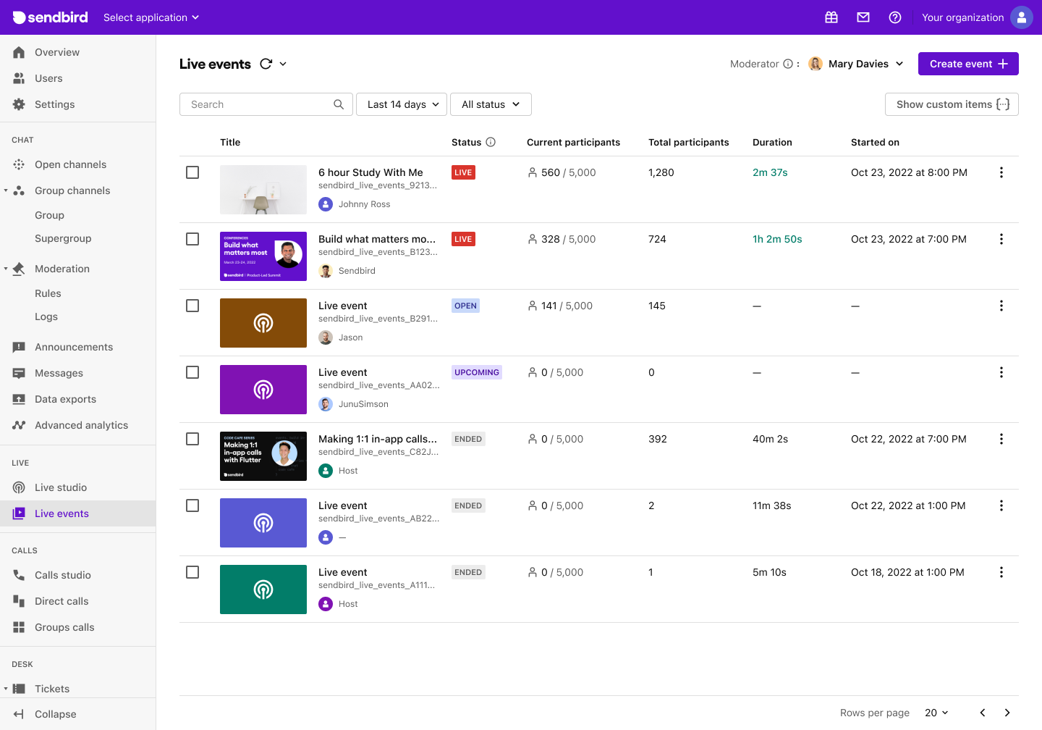This screenshot has width=1042, height=730.
Task: Expand the Tickets tree arrow
Action: pyautogui.click(x=6, y=689)
